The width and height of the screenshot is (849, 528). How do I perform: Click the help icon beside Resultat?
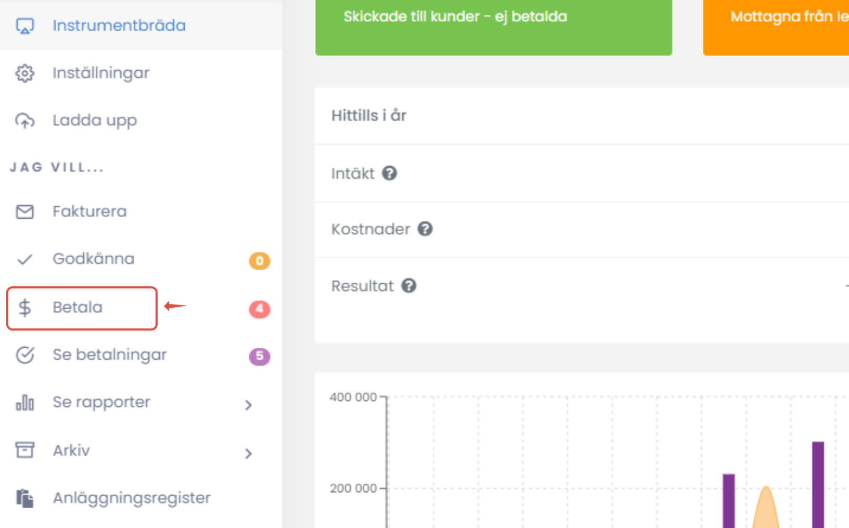pos(409,286)
